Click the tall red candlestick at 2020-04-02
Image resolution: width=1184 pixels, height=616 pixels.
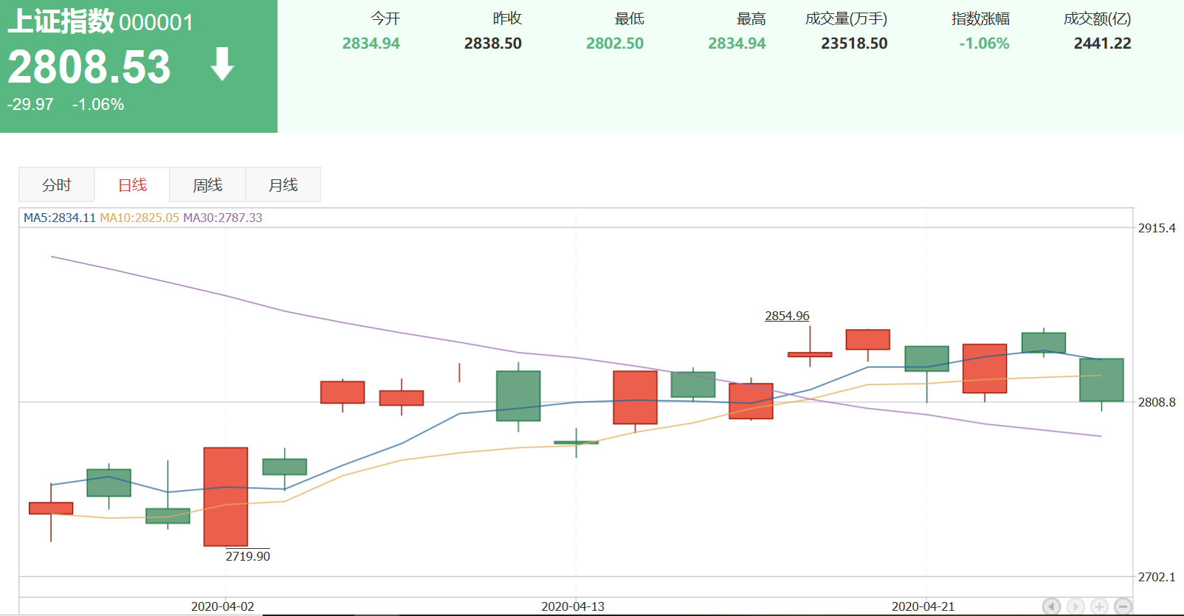coord(226,496)
